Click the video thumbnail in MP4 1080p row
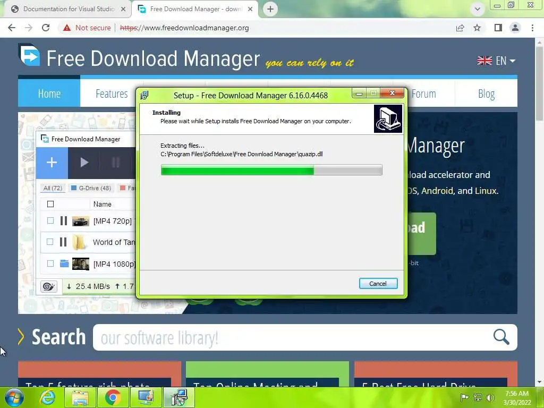Viewport: 544px width, 408px height. point(81,263)
